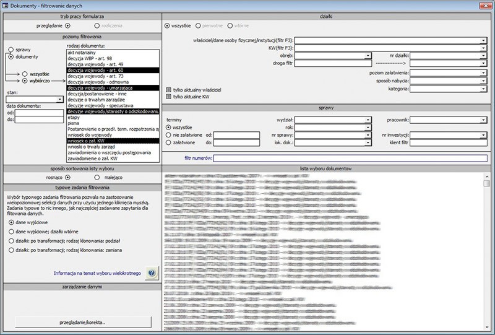Click the 'droga filtr' input field
The image size is (495, 335).
point(333,63)
